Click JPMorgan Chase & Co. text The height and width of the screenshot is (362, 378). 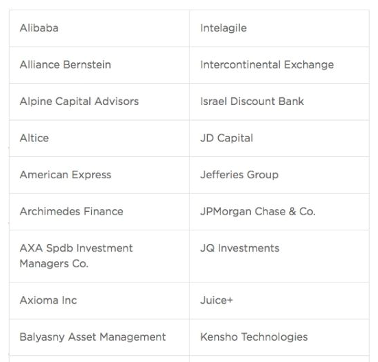click(x=258, y=211)
